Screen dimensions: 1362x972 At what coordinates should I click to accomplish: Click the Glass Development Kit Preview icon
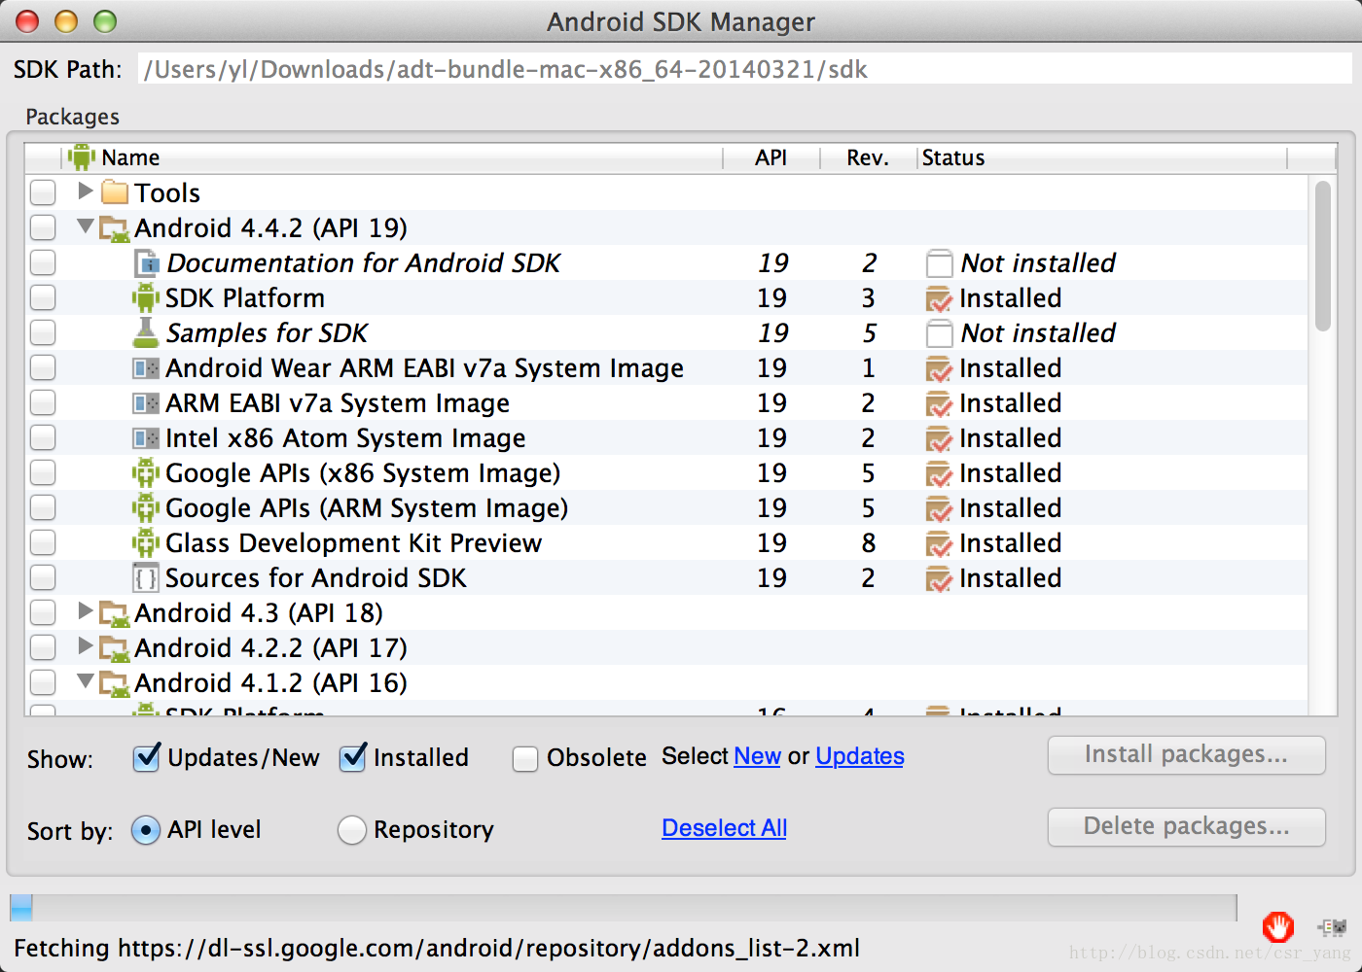point(146,542)
